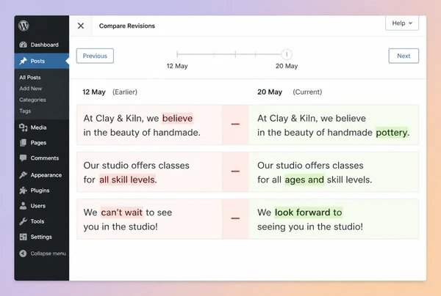Open the Appearance menu label
The image size is (441, 296).
(46, 175)
